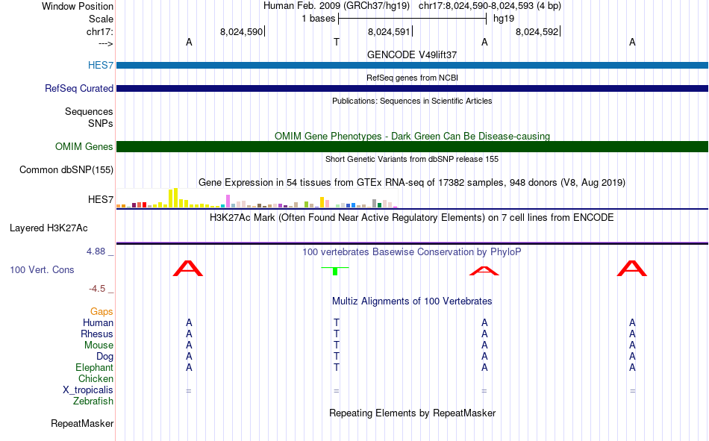This screenshot has height=441, width=709.
Task: Click the T base in the Human row
Action: pos(337,322)
